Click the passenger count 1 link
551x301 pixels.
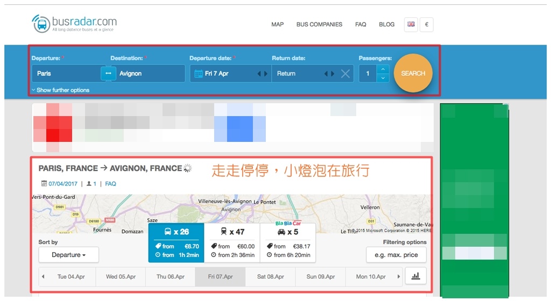click(94, 183)
